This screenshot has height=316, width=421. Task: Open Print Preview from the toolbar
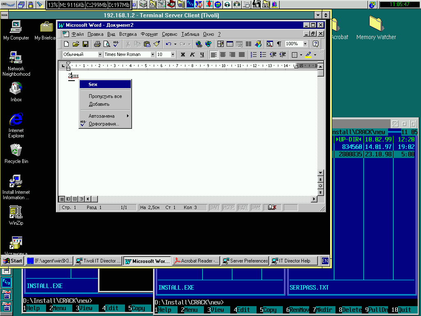pyautogui.click(x=106, y=44)
